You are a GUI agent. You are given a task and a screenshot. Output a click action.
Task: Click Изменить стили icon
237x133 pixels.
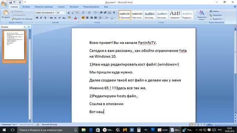click(201, 15)
